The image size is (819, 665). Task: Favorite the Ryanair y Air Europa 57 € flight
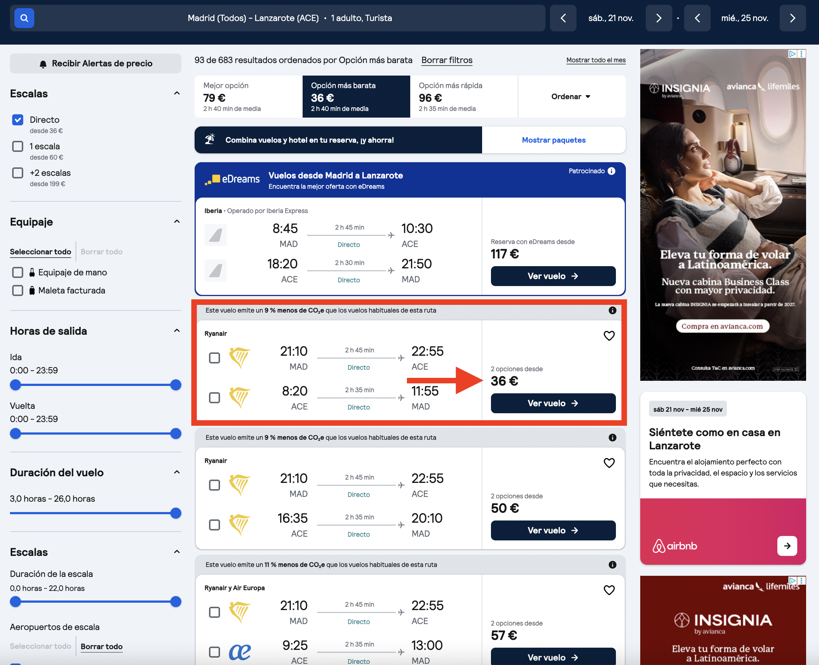click(609, 590)
